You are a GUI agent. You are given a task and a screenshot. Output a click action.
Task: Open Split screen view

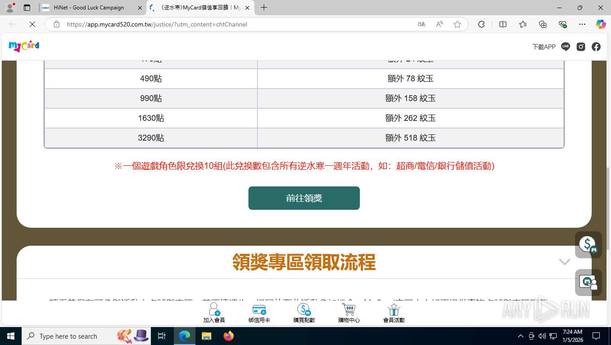click(503, 24)
